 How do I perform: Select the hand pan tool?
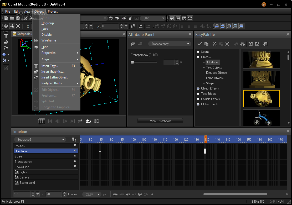click(x=6, y=26)
